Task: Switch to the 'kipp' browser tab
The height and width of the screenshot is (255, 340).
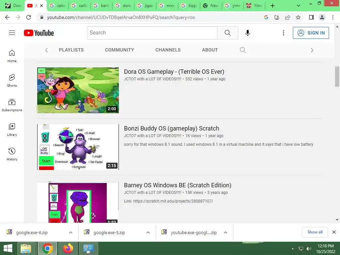Action: pyautogui.click(x=189, y=6)
